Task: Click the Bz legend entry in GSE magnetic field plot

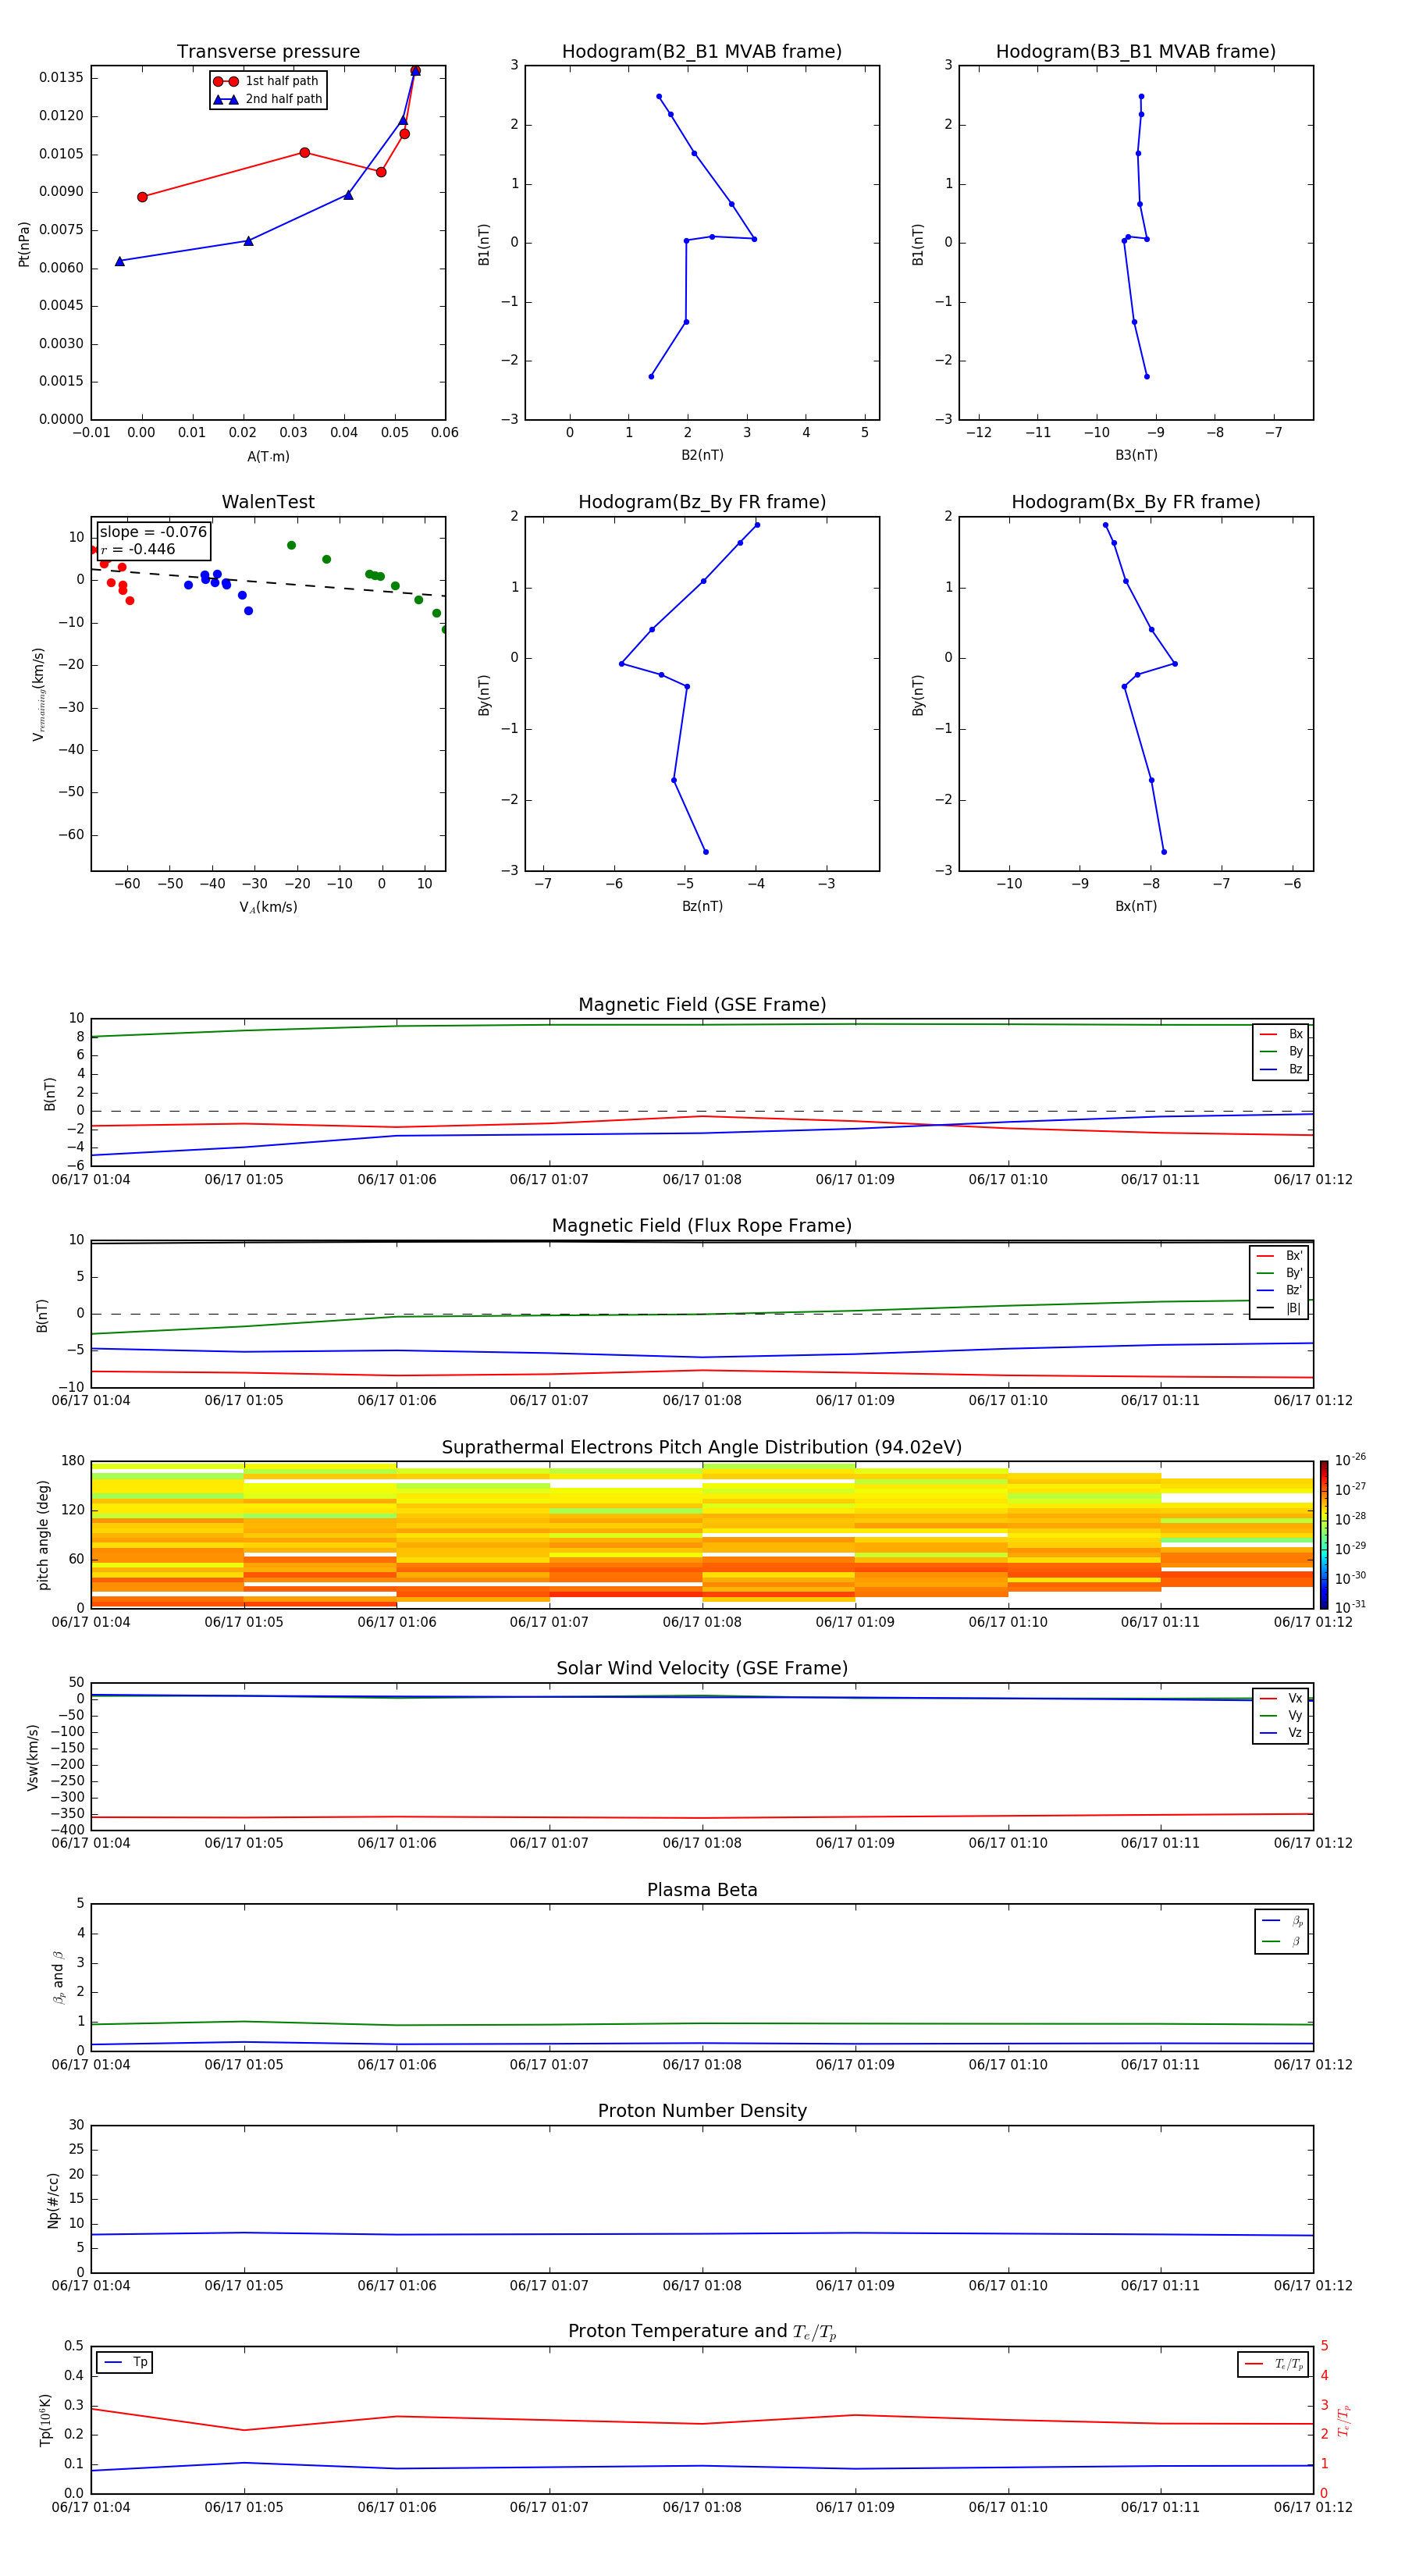Action: click(1281, 1069)
